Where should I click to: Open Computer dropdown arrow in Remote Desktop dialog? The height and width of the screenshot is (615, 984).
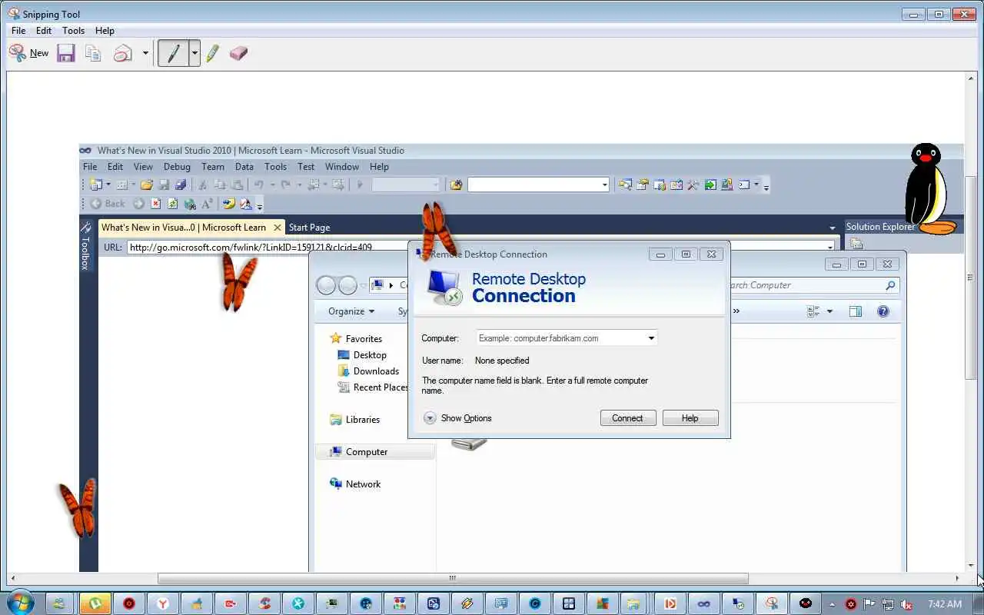[x=651, y=338]
